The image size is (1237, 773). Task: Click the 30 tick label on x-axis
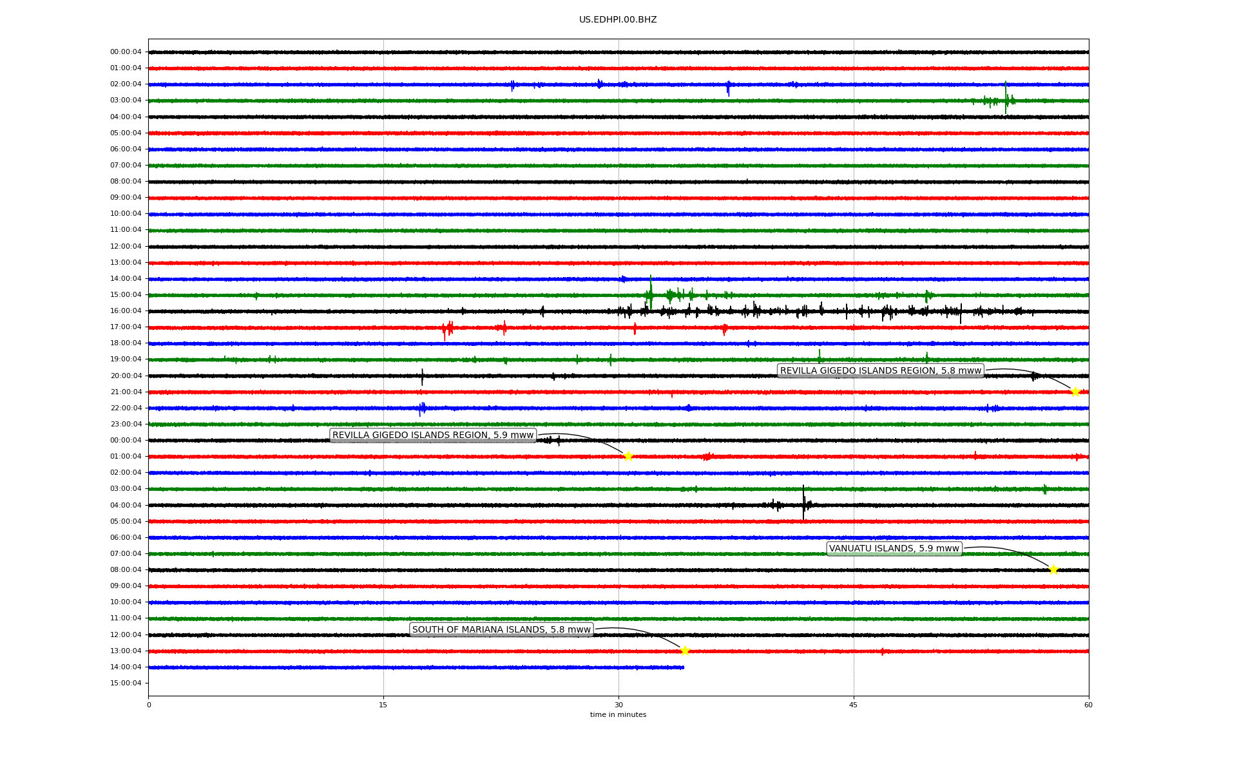[x=618, y=705]
